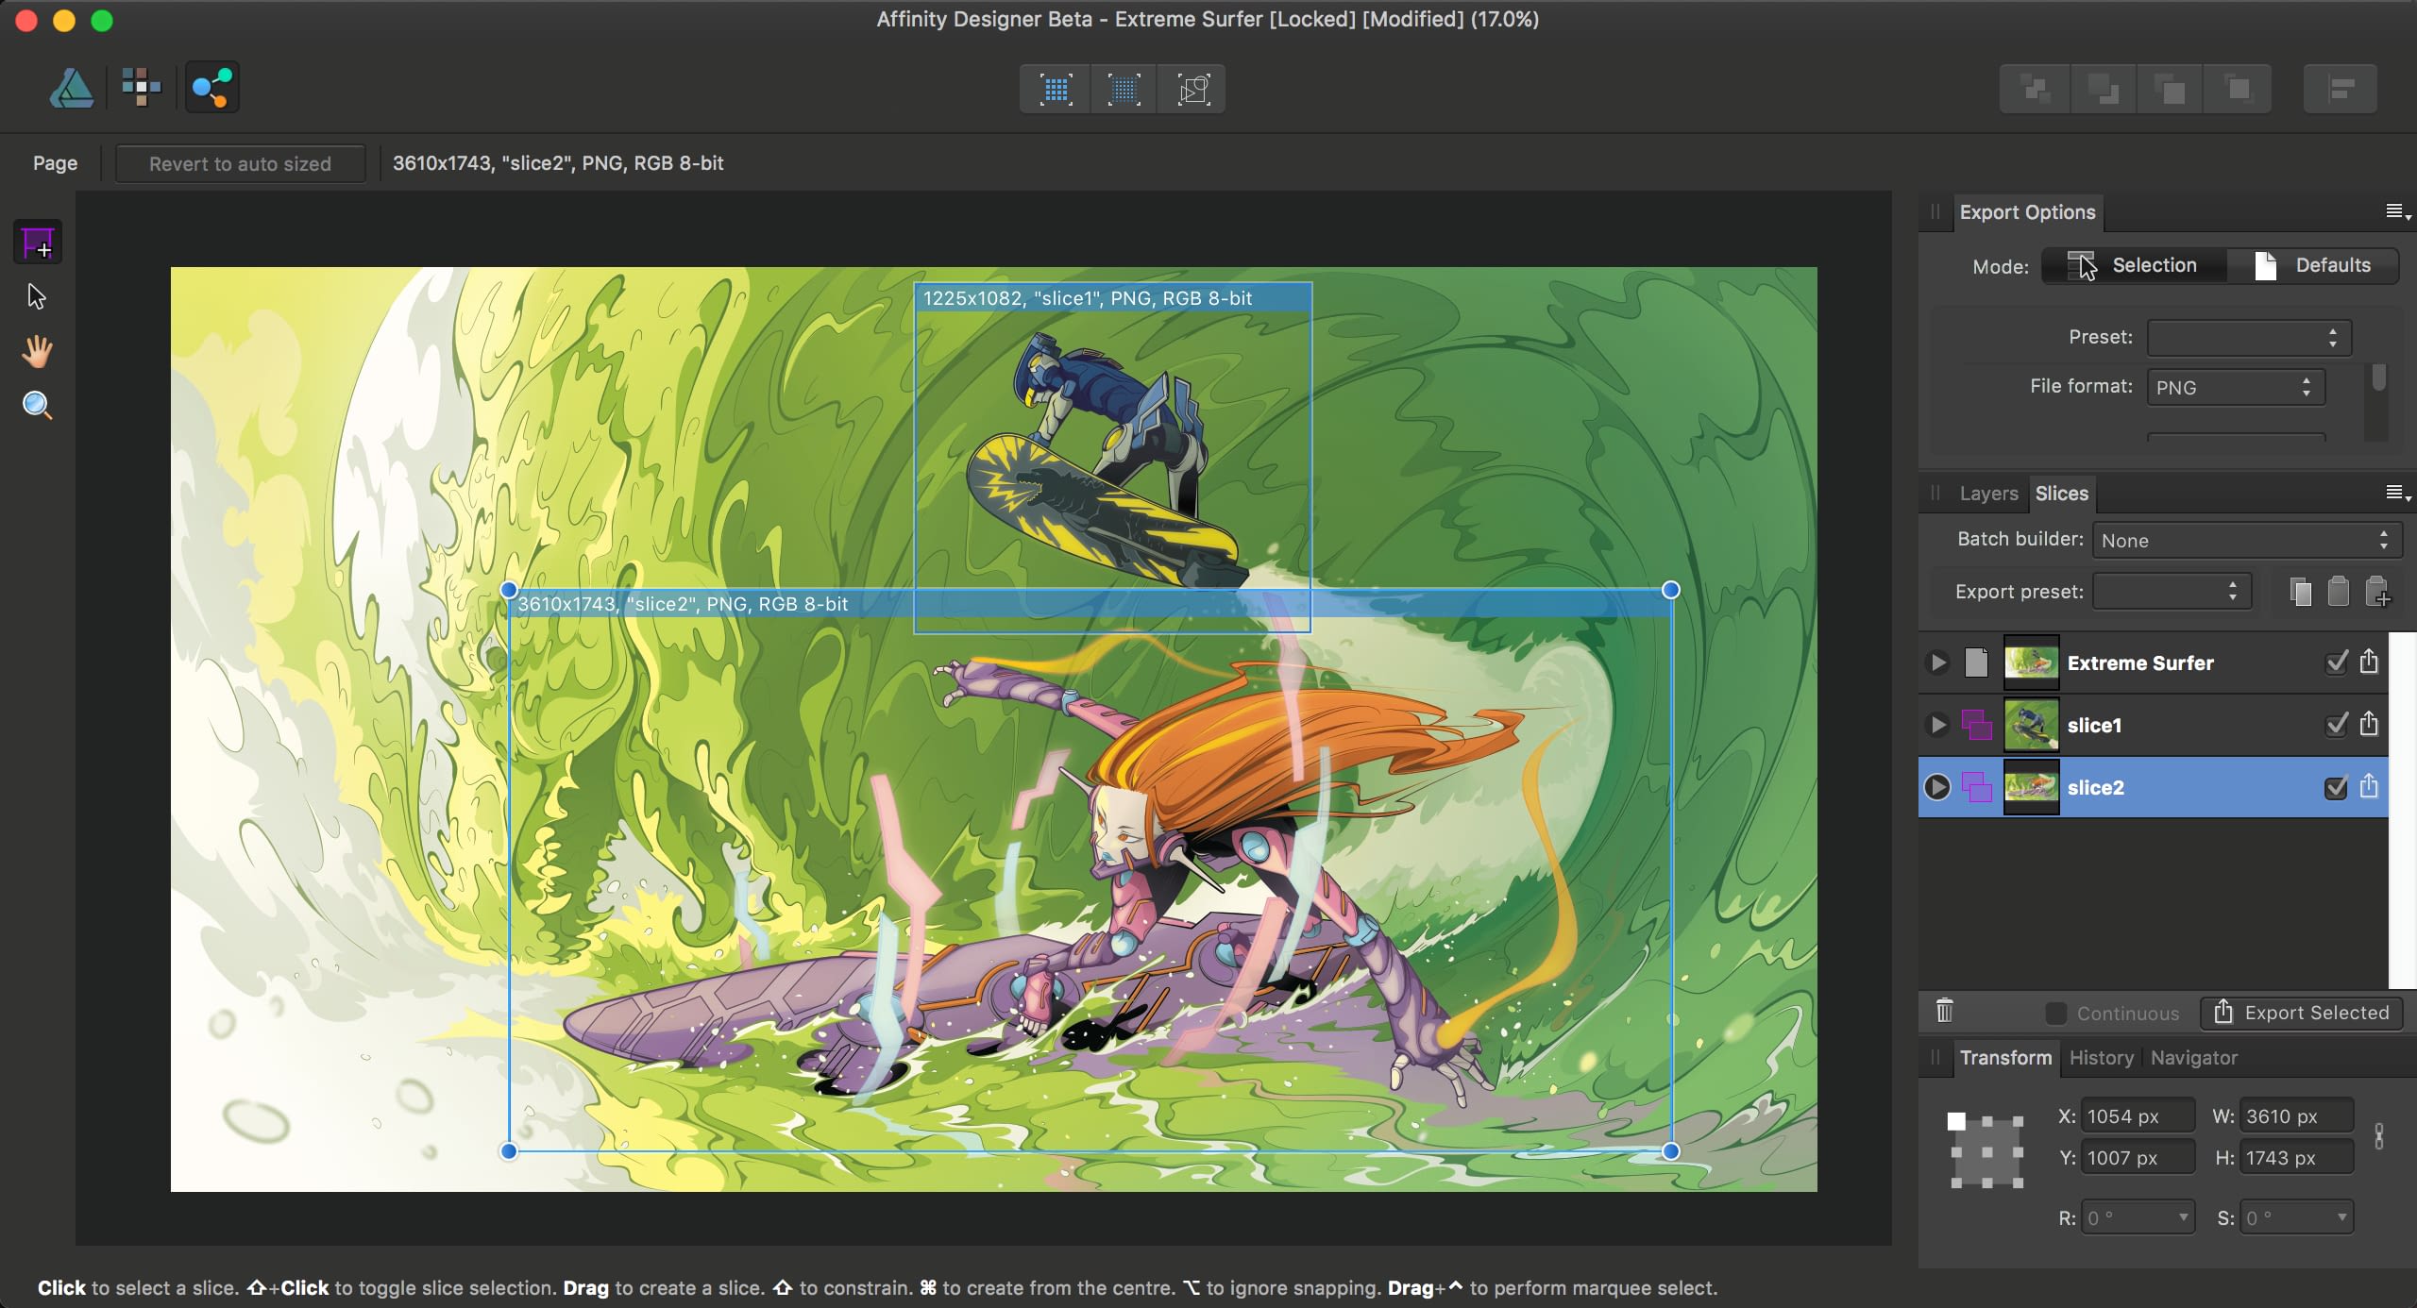Open the File format PNG dropdown
Screen dimensions: 2417x1308
pos(2234,388)
